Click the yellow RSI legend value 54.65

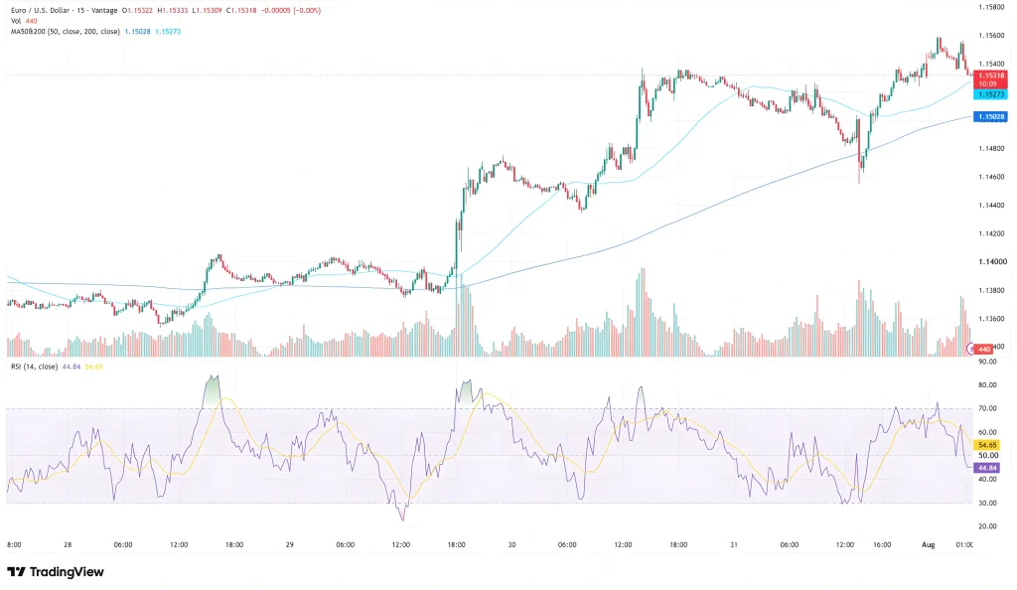pyautogui.click(x=94, y=367)
